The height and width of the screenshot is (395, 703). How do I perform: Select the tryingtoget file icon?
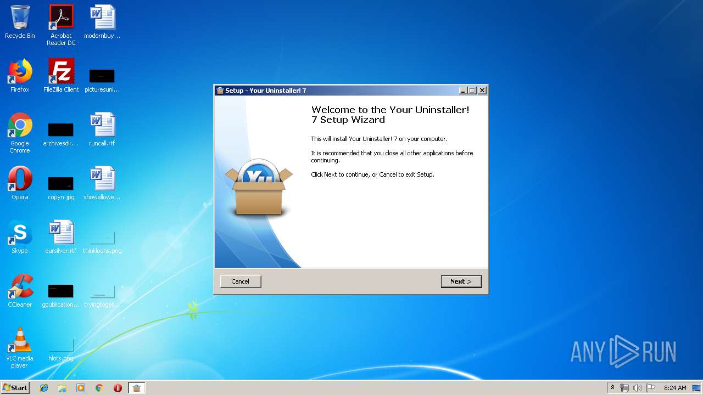[102, 295]
